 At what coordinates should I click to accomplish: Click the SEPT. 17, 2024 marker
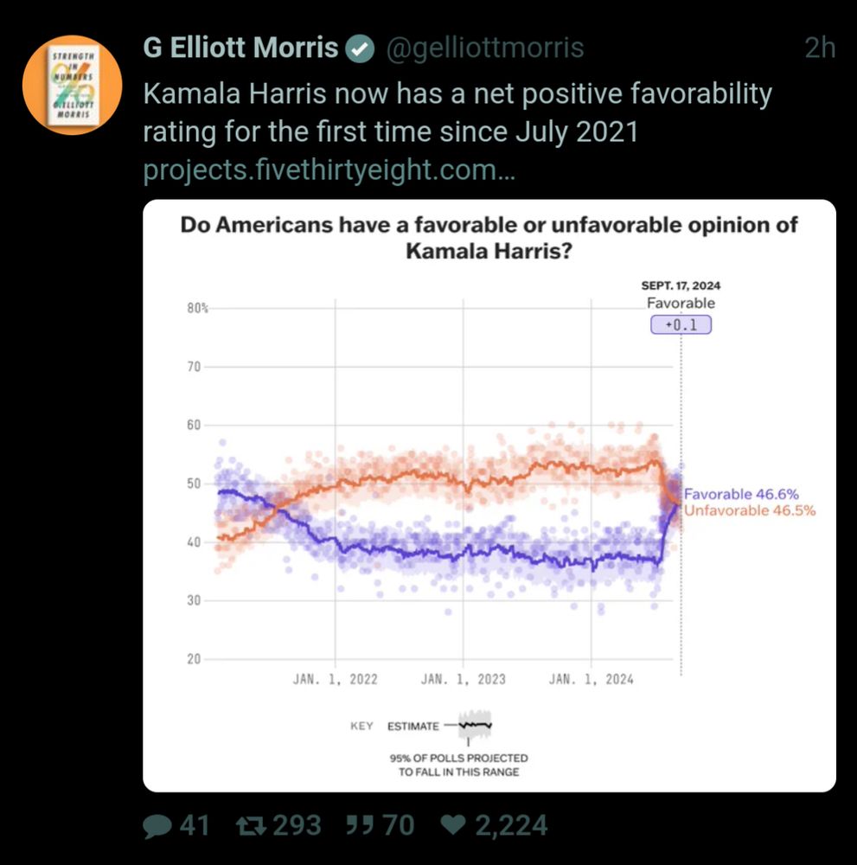coord(683,285)
